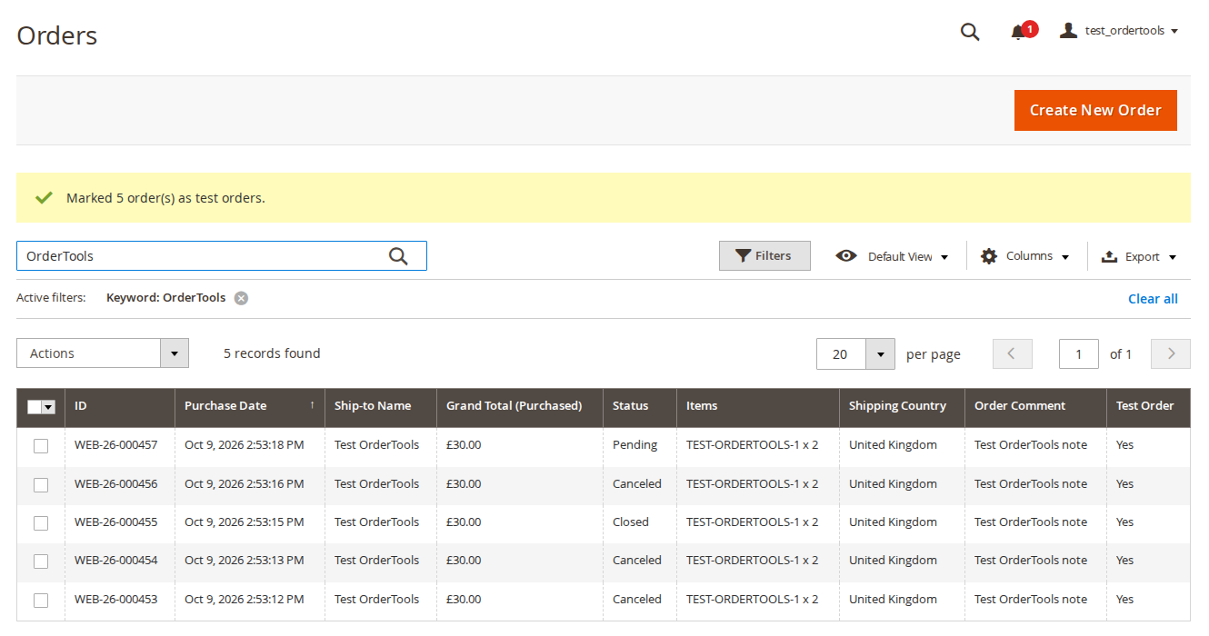
Task: Click the Export upload icon
Action: (x=1109, y=256)
